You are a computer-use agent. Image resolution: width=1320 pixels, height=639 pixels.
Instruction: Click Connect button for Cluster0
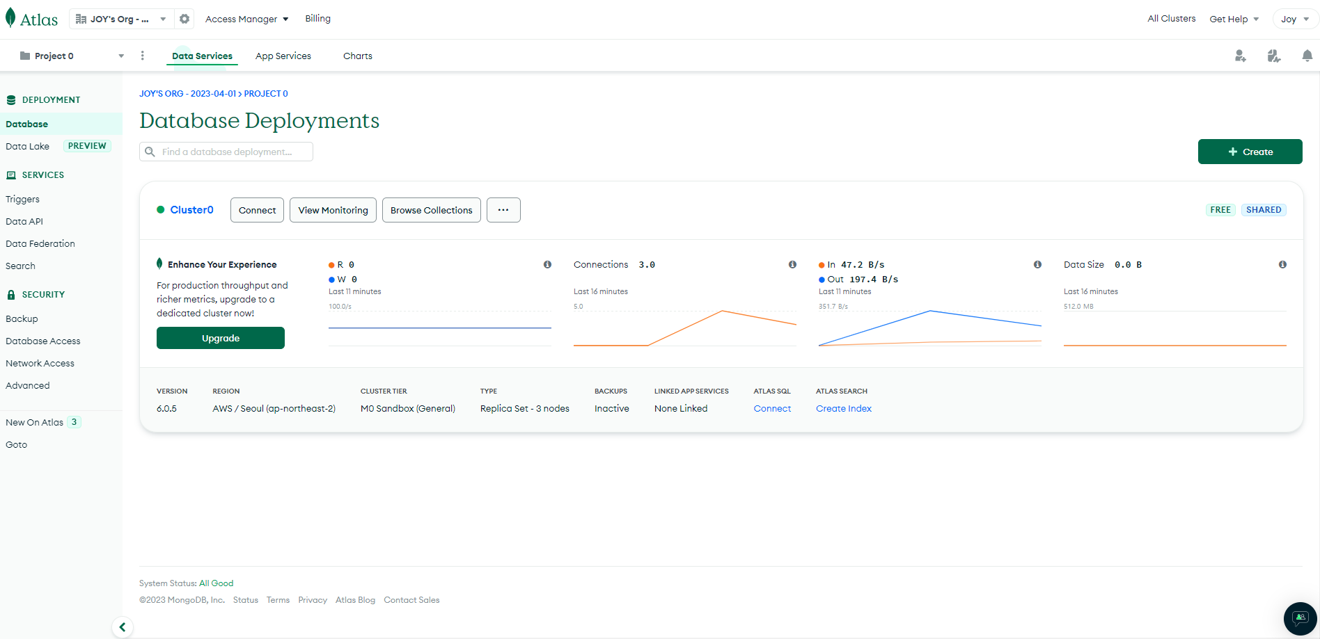[258, 210]
